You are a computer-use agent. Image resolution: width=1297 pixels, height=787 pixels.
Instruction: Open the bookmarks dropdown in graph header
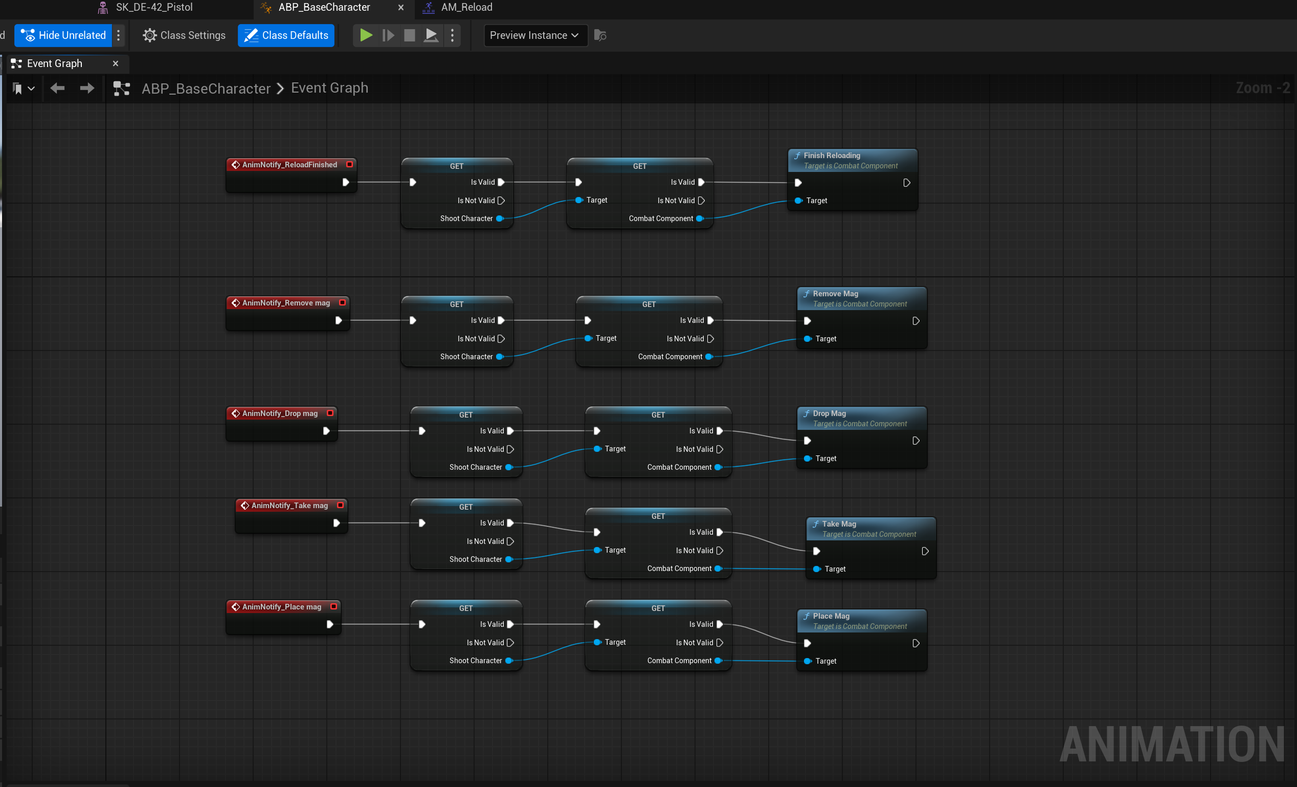(x=23, y=89)
